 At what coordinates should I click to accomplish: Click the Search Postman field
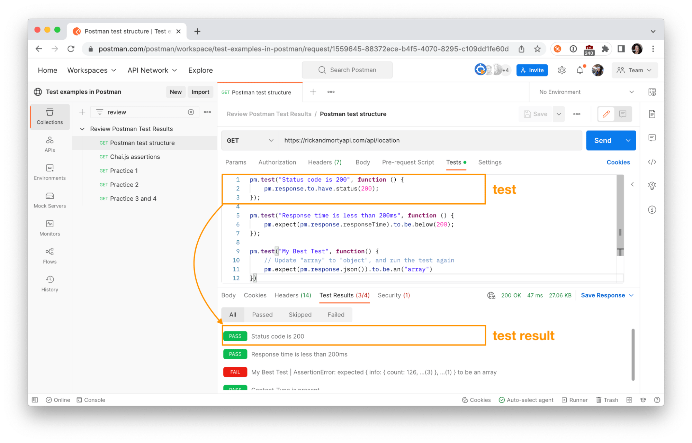(347, 70)
